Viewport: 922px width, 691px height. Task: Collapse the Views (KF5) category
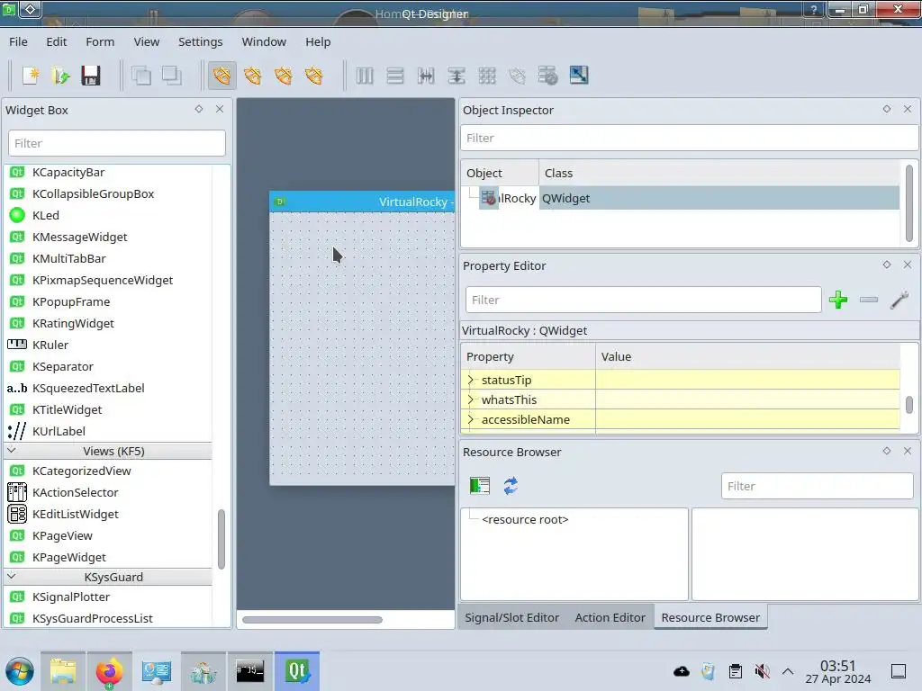click(x=11, y=451)
